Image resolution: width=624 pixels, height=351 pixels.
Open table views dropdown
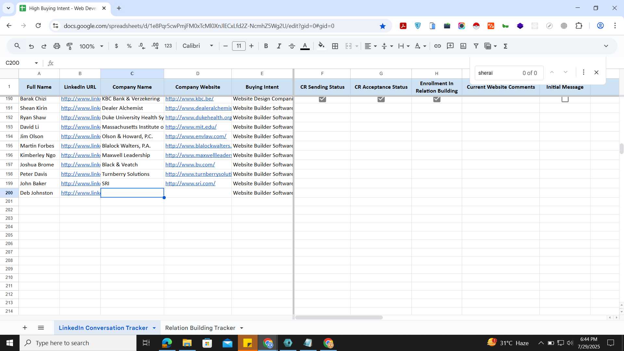[x=491, y=46]
